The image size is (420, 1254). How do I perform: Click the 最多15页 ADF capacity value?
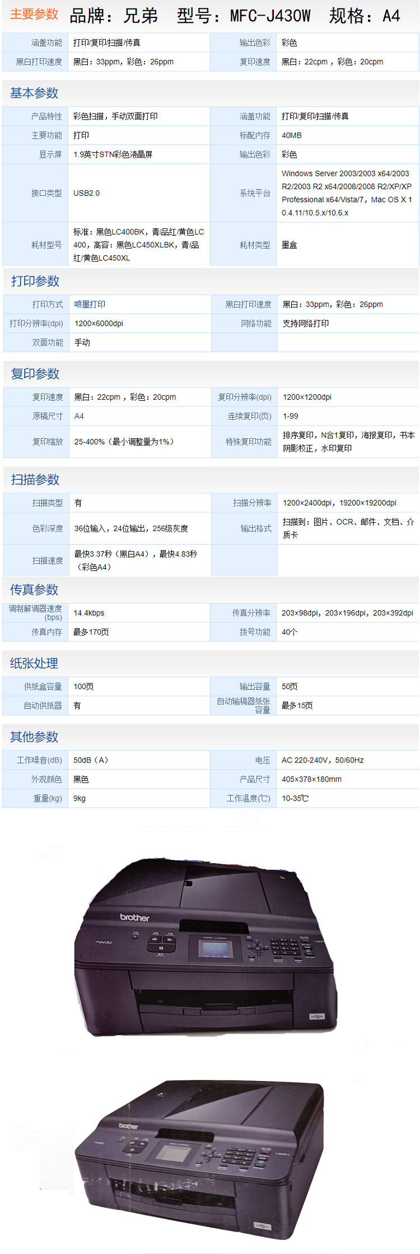(297, 705)
